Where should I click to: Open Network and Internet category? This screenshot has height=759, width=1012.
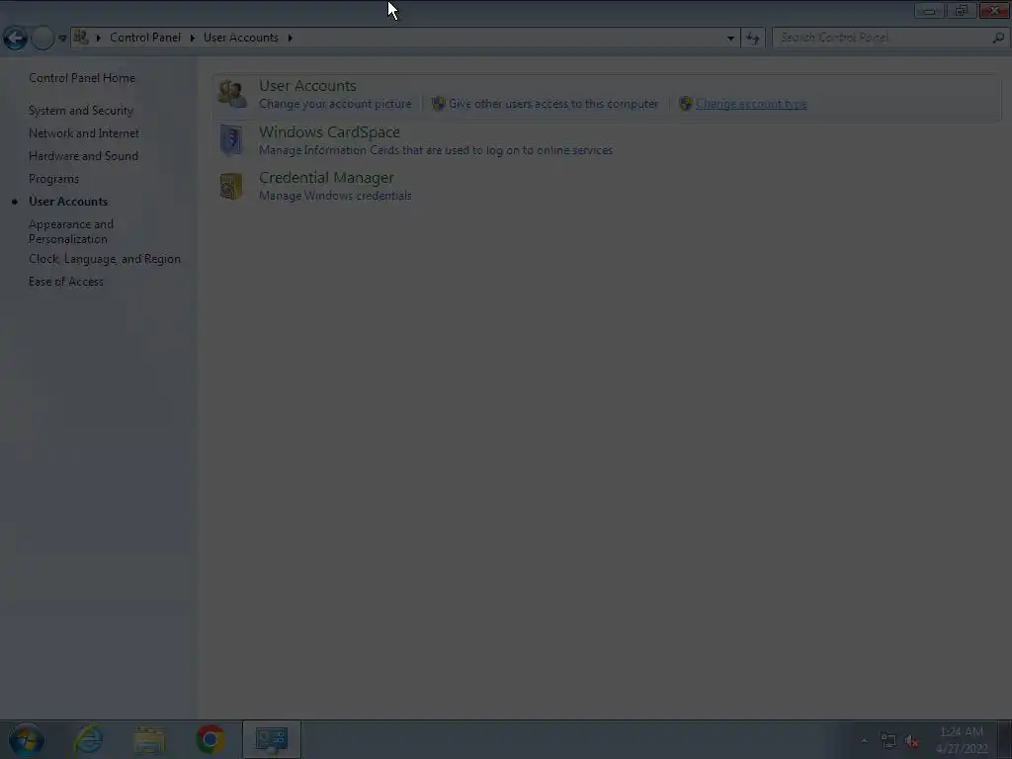click(x=84, y=133)
